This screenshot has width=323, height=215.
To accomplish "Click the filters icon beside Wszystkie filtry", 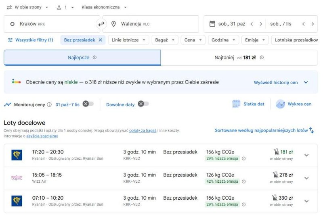I will coord(10,40).
